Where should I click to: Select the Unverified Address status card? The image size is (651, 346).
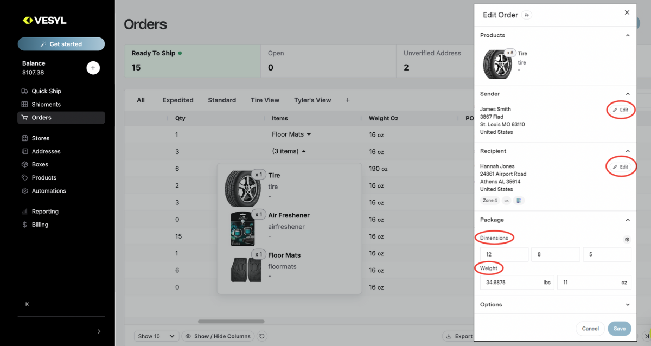click(435, 60)
